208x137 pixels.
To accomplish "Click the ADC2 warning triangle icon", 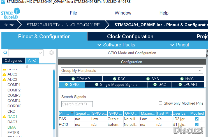I will (x=4, y=74).
